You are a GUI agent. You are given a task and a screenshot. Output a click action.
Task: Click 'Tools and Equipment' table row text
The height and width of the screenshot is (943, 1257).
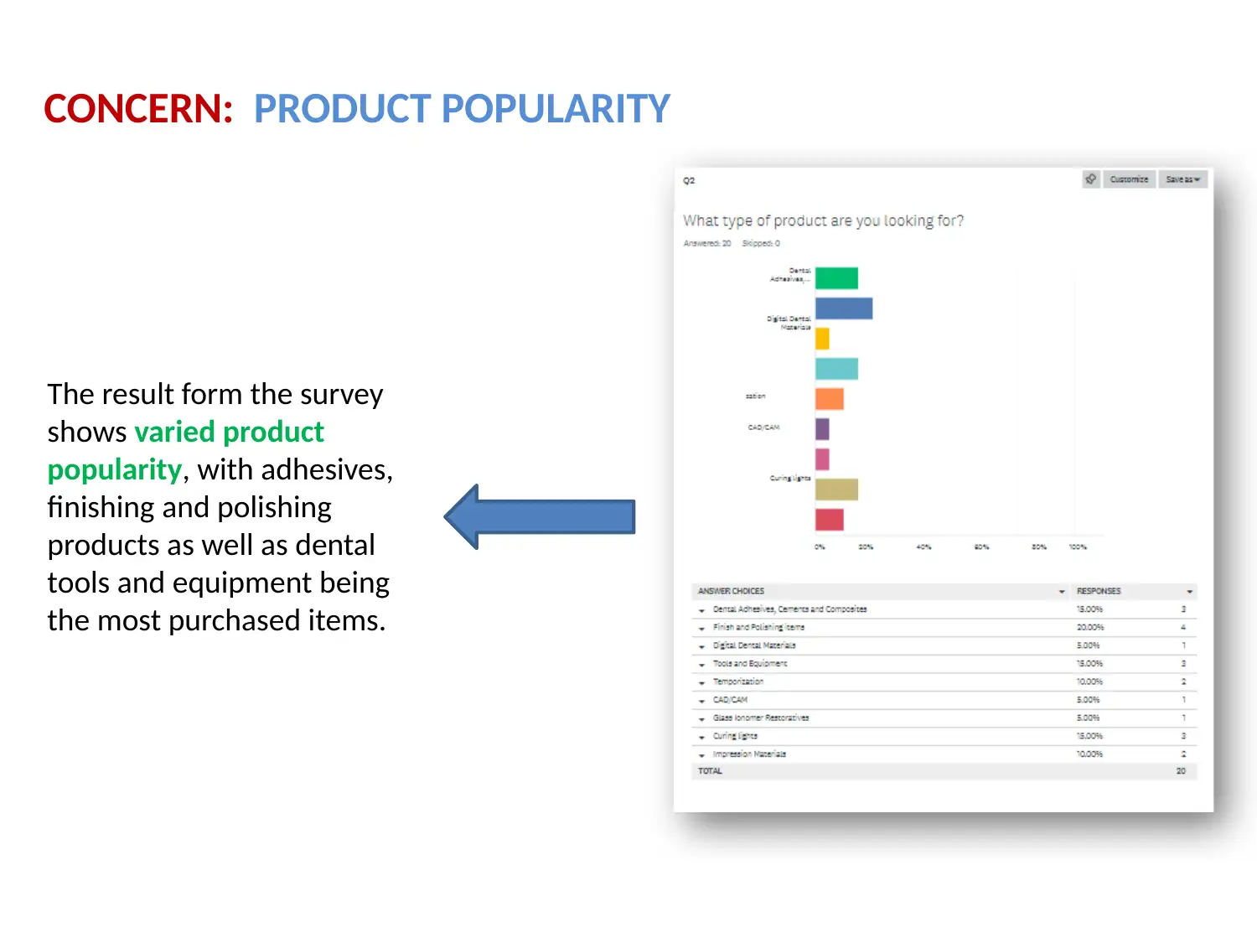point(750,664)
